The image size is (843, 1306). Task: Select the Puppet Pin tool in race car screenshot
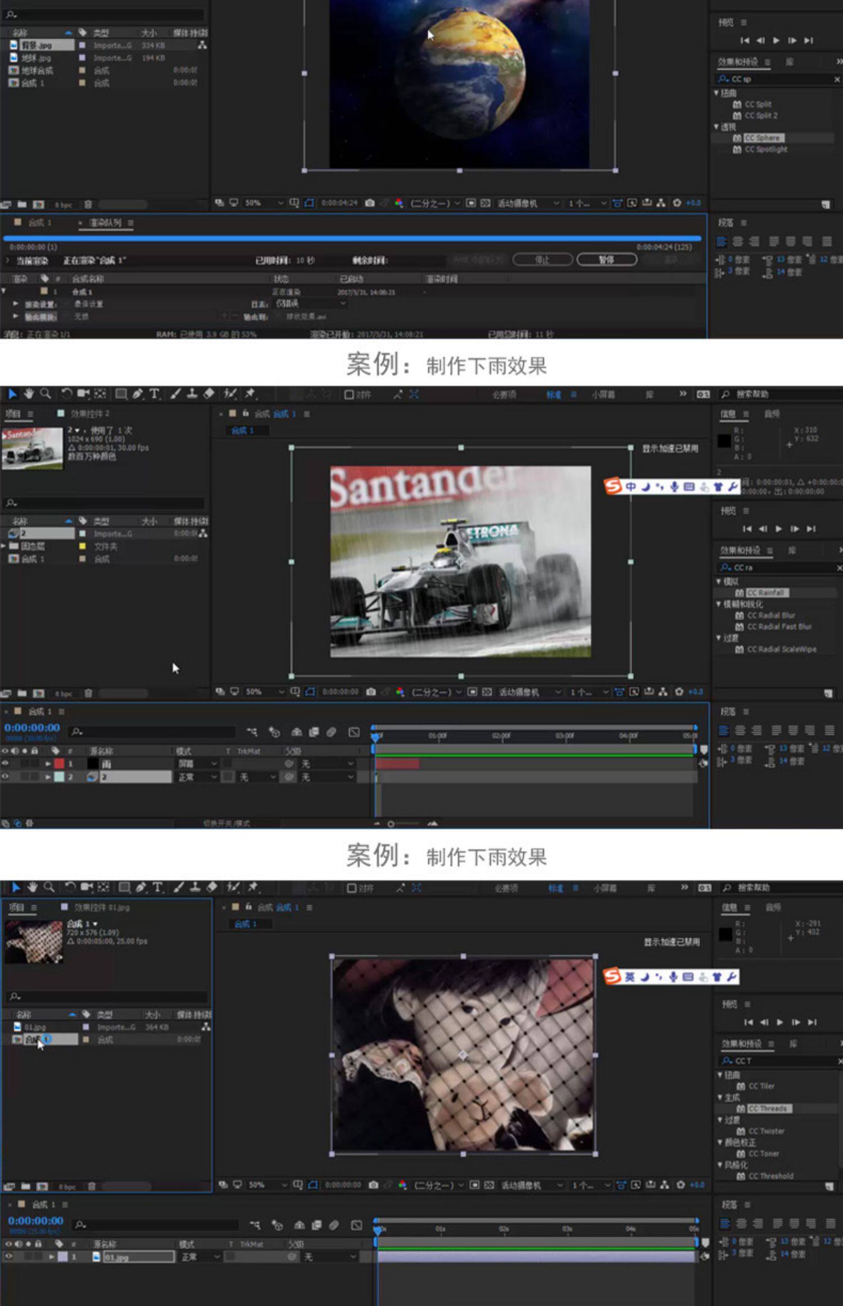(250, 394)
